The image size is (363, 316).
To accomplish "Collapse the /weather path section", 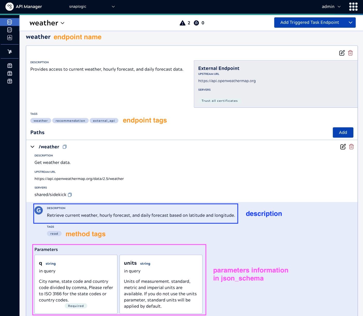I will click(x=32, y=147).
